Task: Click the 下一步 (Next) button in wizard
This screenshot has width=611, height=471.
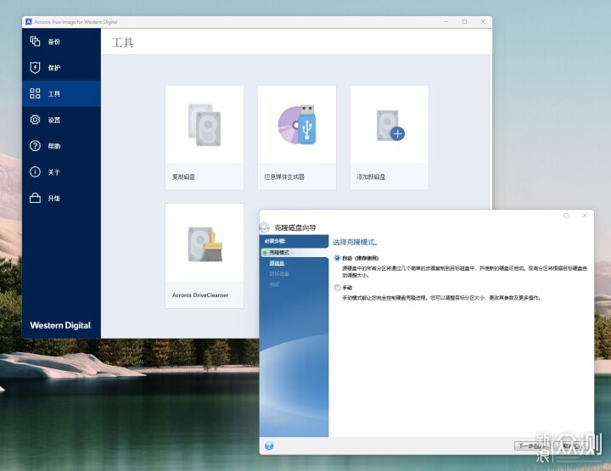Action: tap(532, 446)
